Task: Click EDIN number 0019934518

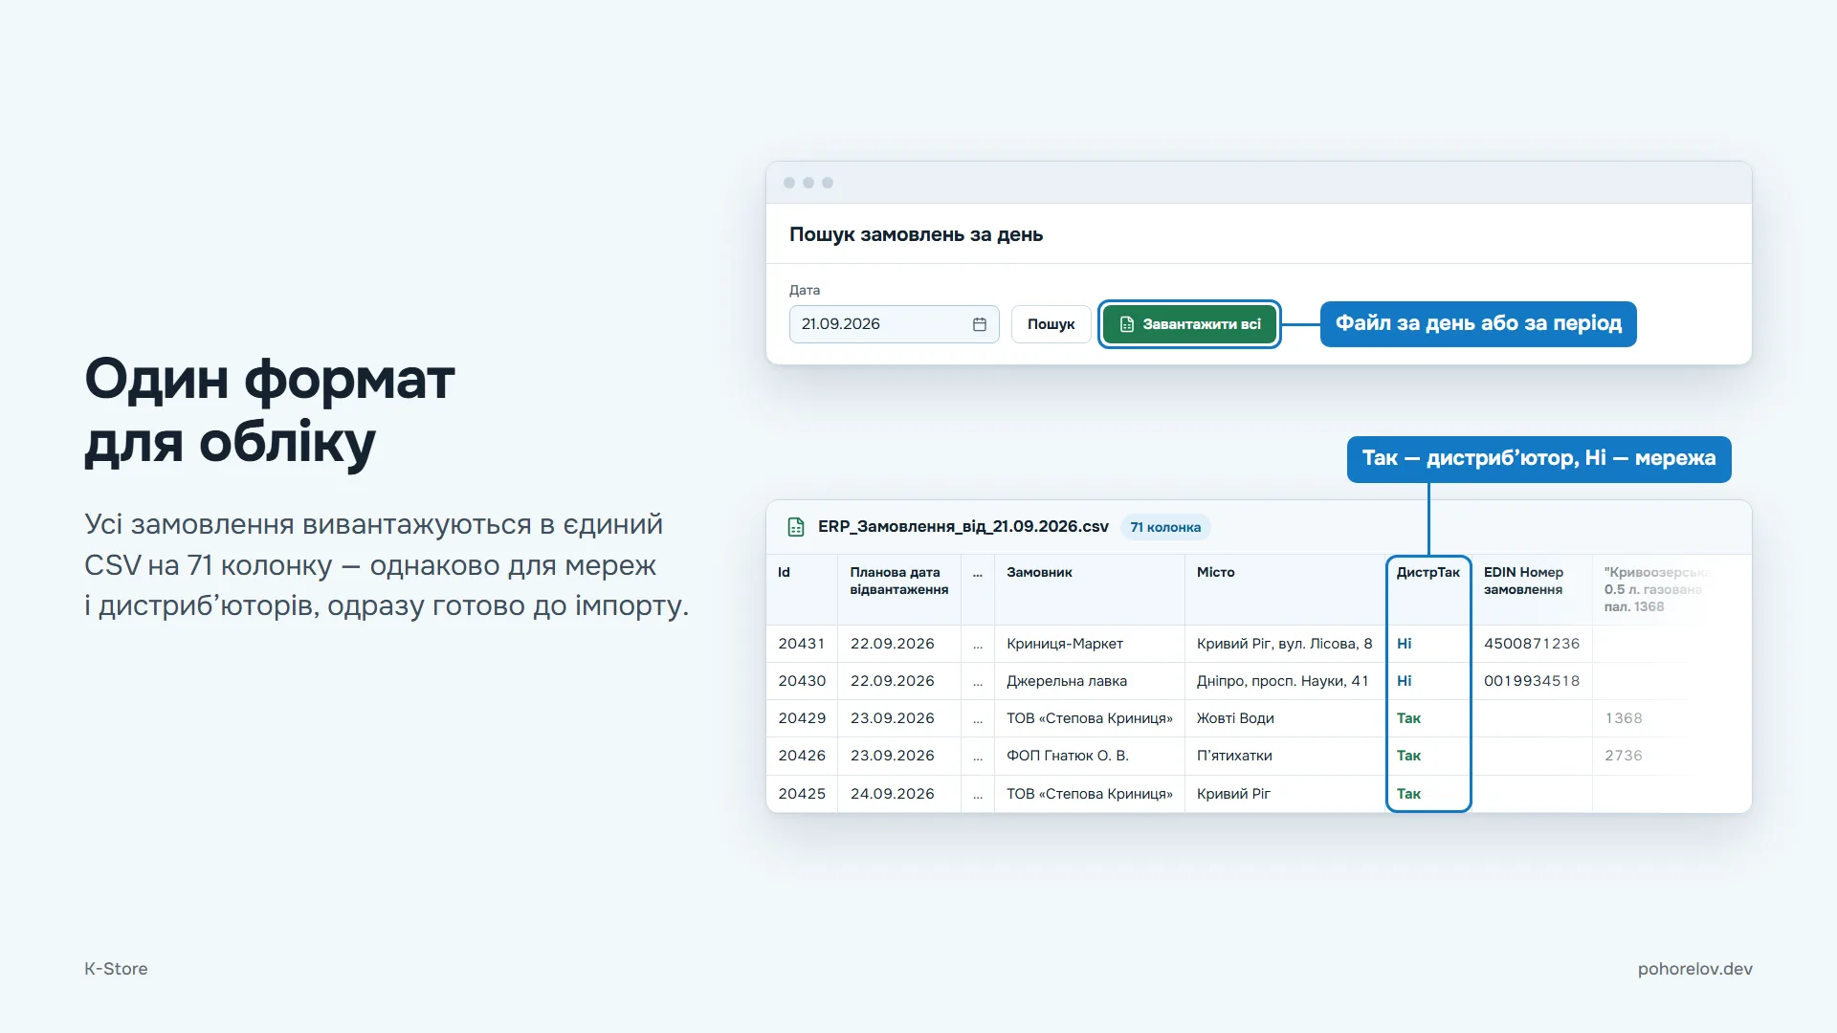Action: tap(1531, 681)
